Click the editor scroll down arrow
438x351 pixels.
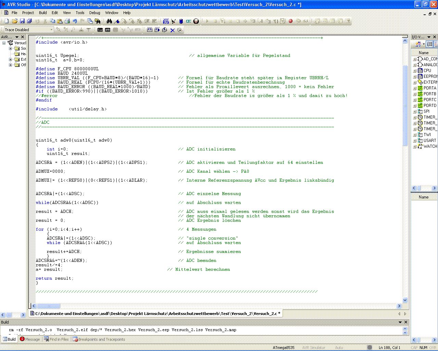tap(405, 300)
